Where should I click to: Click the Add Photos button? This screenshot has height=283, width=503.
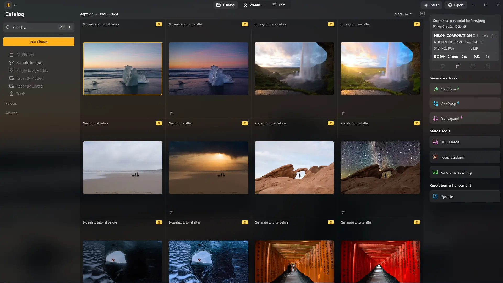pos(39,41)
